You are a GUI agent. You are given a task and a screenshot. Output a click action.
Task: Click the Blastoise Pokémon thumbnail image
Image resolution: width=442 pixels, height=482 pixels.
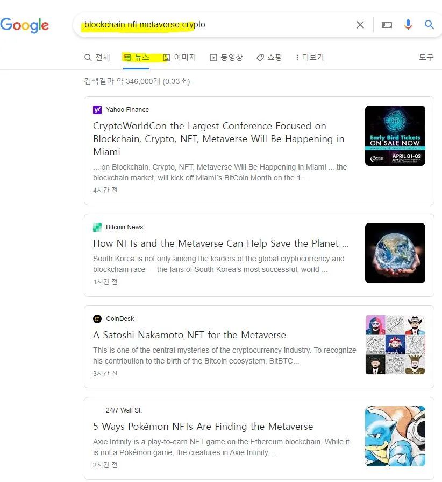[395, 436]
